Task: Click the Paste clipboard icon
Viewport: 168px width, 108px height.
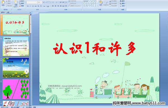Action: [x=3, y=2]
